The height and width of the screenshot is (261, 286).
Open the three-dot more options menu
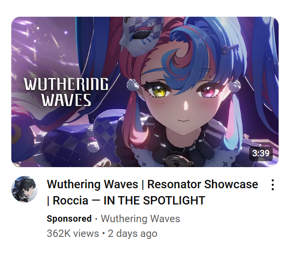coord(273,185)
